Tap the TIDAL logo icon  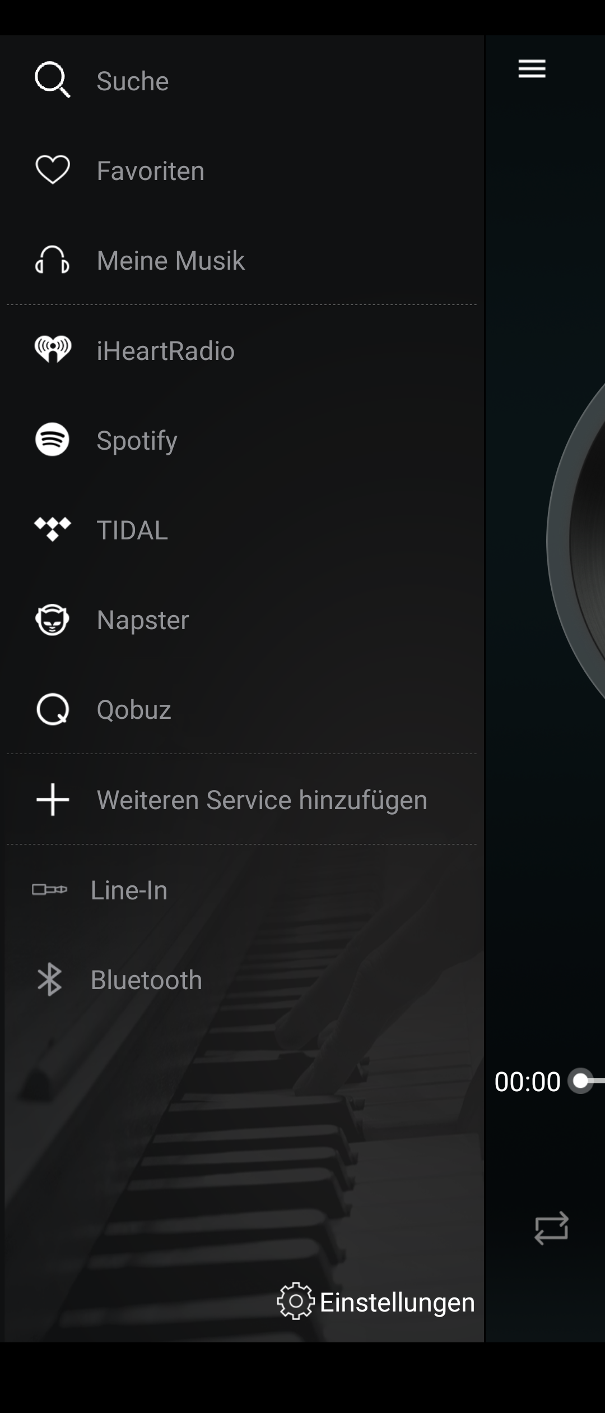(52, 529)
